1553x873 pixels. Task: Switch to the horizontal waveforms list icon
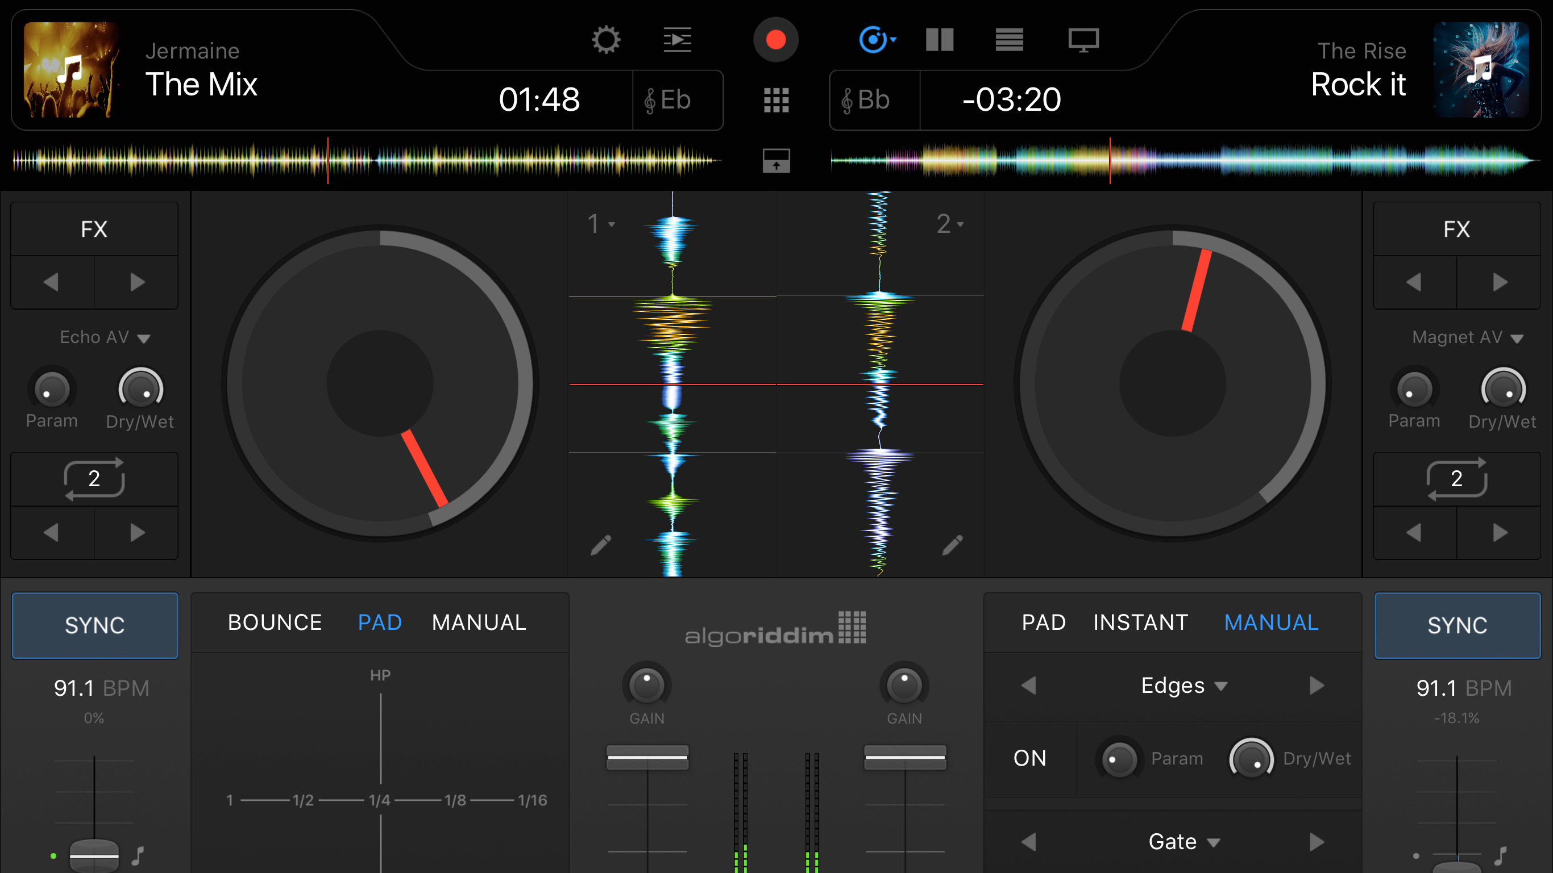1008,40
